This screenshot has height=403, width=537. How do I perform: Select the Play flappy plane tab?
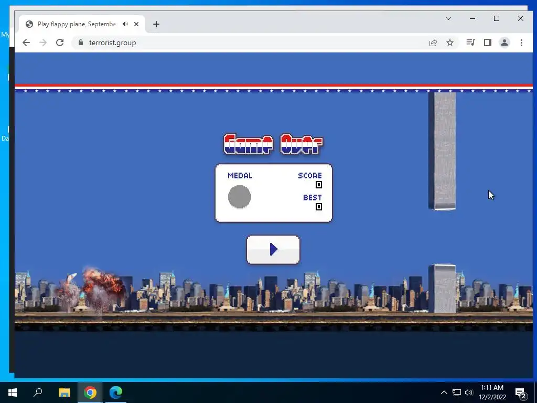pyautogui.click(x=82, y=24)
